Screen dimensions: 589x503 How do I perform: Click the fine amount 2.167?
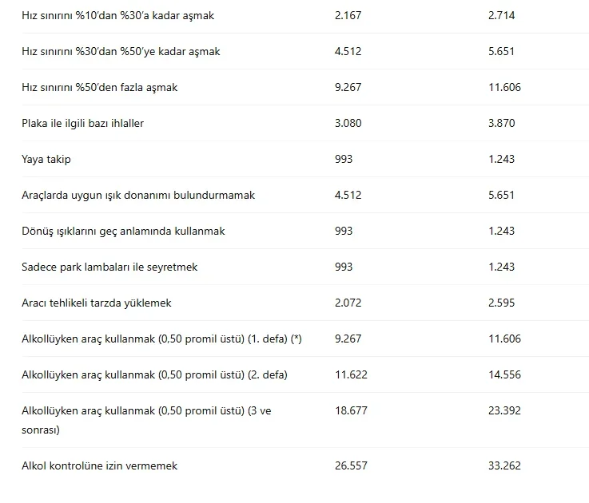click(348, 15)
